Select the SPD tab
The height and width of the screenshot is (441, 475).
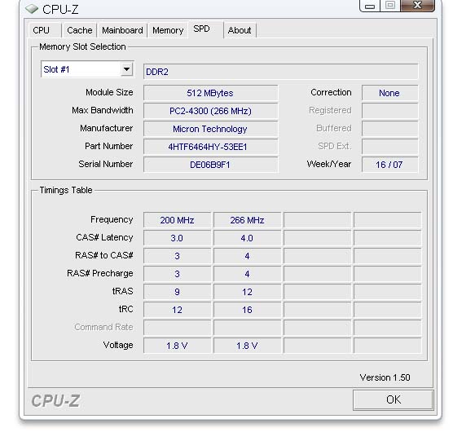click(x=205, y=29)
